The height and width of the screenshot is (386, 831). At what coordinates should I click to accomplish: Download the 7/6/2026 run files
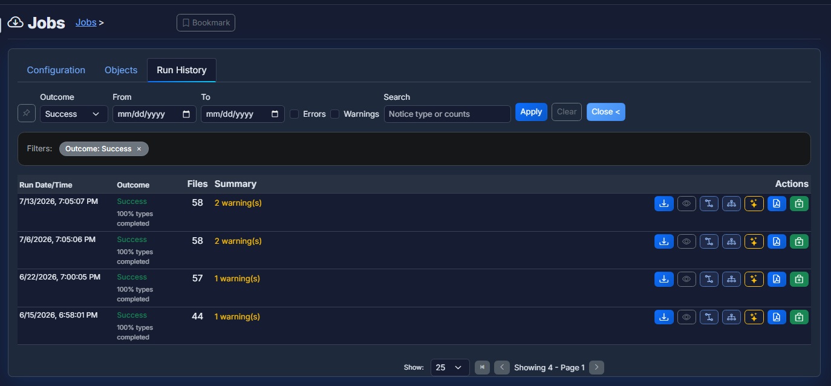(664, 241)
